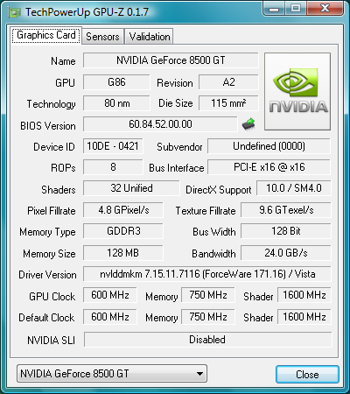Screen dimensions: 350x394
Task: Select the Graphics Card tab
Action: pos(46,35)
